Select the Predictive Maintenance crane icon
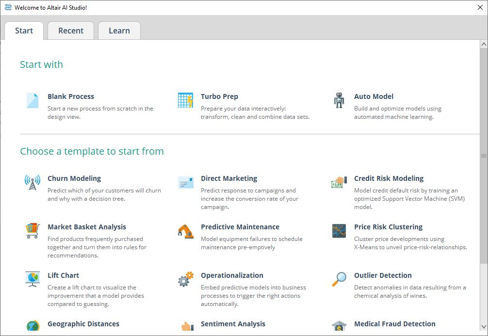Image resolution: width=488 pixels, height=336 pixels. tap(186, 231)
